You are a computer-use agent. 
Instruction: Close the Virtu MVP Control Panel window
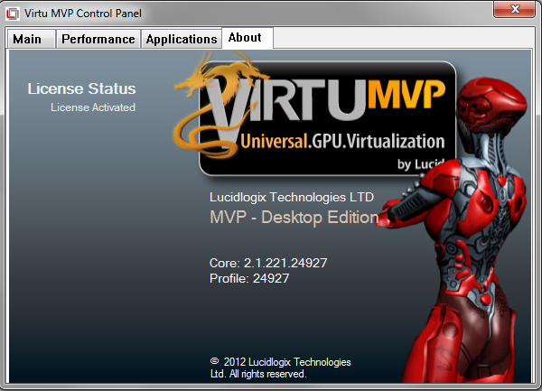(515, 9)
